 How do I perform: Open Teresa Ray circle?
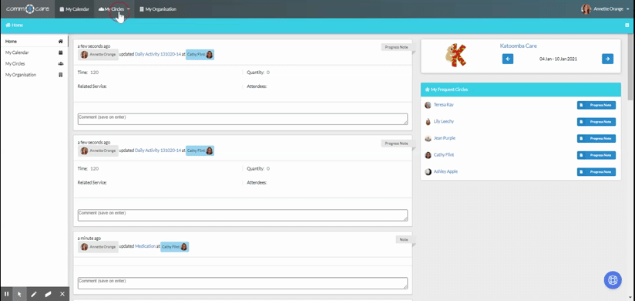pyautogui.click(x=443, y=105)
